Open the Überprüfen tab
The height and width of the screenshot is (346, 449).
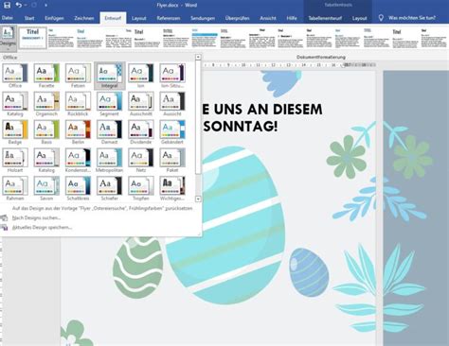pyautogui.click(x=238, y=18)
